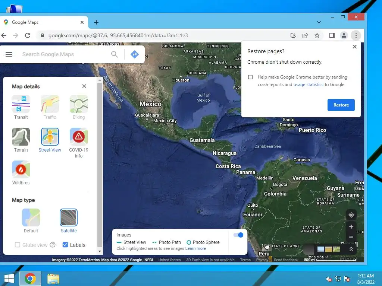
Task: Close the Map details panel
Action: coord(84,86)
